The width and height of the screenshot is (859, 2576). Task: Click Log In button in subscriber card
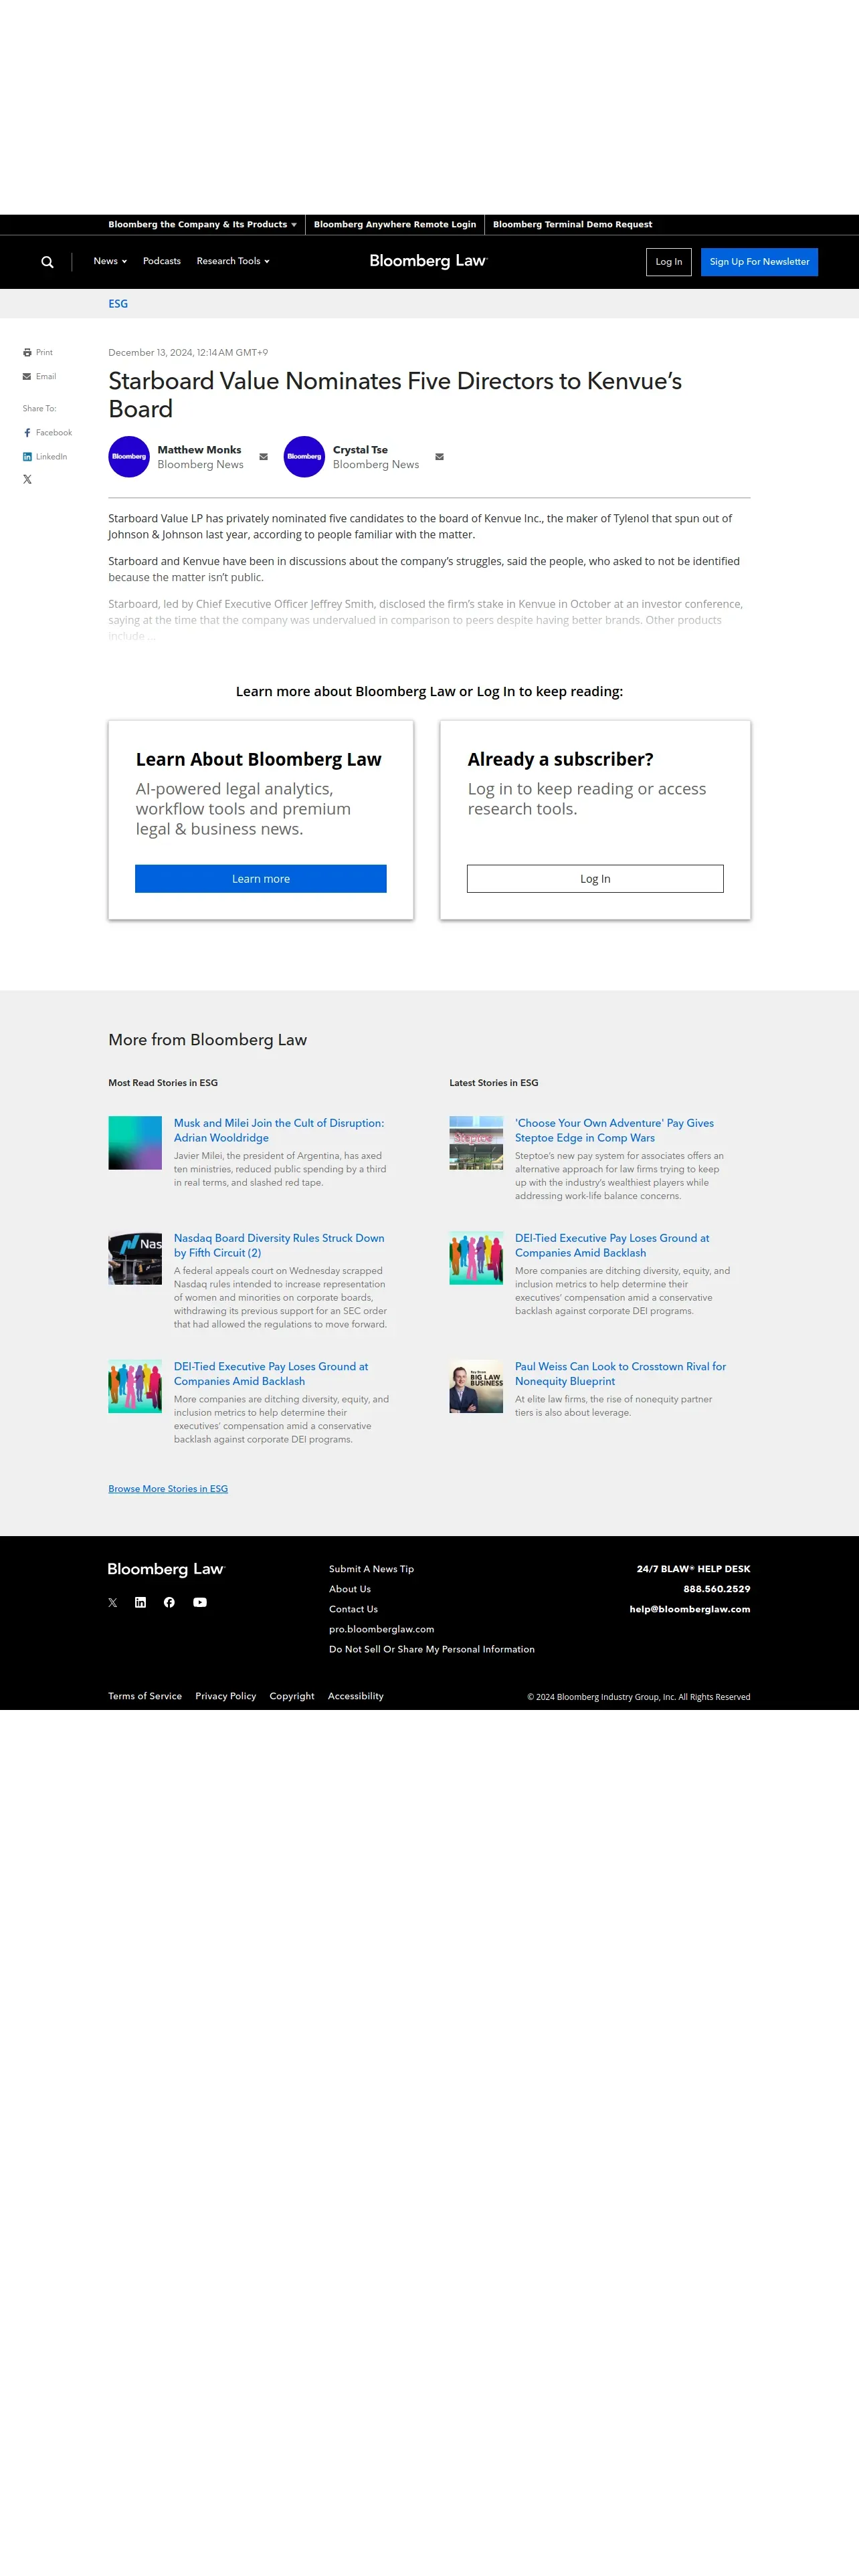(595, 879)
